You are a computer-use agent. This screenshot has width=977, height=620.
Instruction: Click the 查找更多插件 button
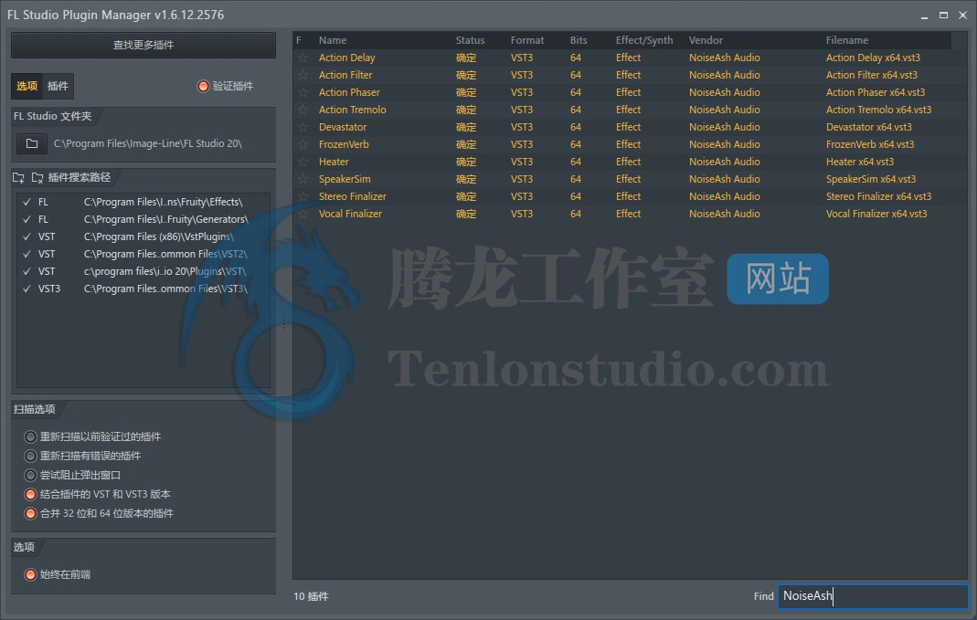pos(143,45)
